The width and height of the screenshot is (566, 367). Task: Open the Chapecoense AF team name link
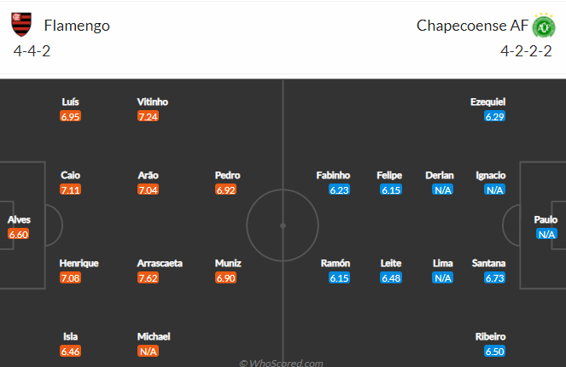[472, 26]
